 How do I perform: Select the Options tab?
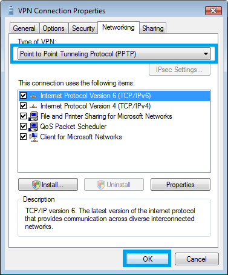point(53,28)
